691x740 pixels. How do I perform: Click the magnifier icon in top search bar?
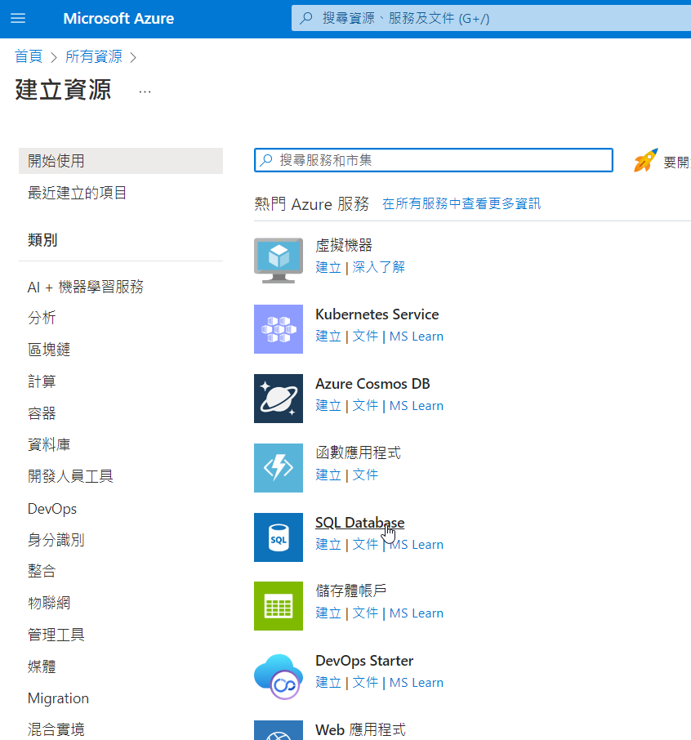(x=305, y=19)
